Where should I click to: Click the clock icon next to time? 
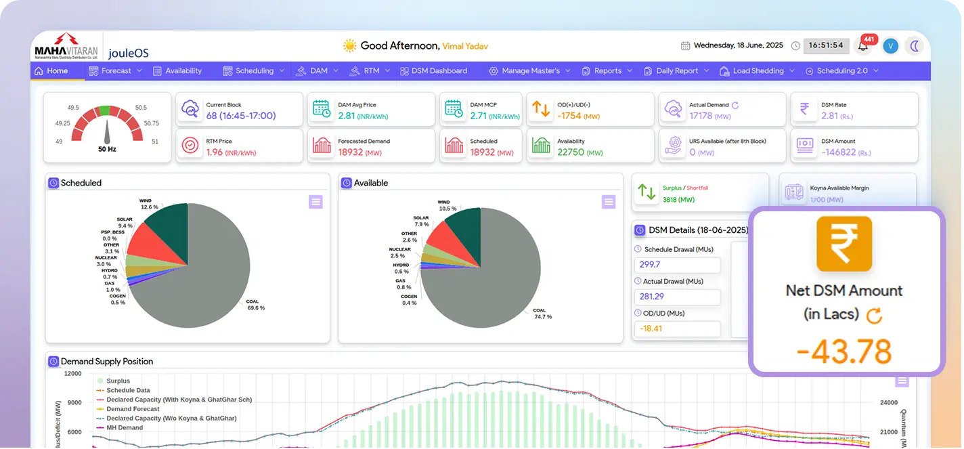click(x=795, y=45)
